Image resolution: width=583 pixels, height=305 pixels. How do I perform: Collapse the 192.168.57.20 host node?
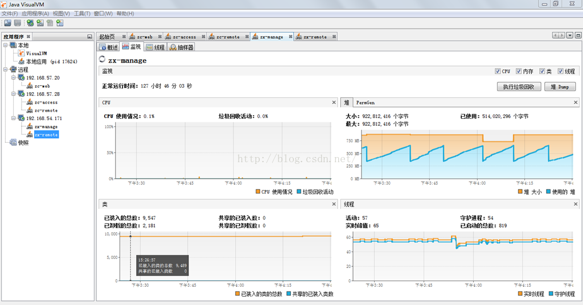pyautogui.click(x=14, y=77)
